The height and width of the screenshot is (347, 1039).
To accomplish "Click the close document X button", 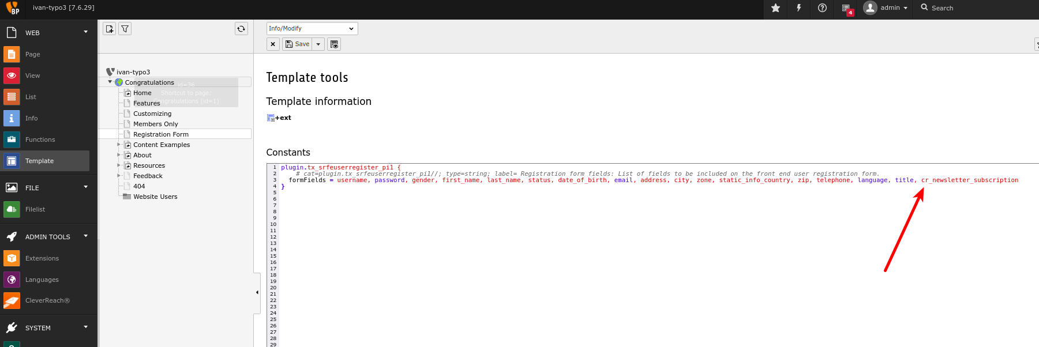I will click(273, 44).
